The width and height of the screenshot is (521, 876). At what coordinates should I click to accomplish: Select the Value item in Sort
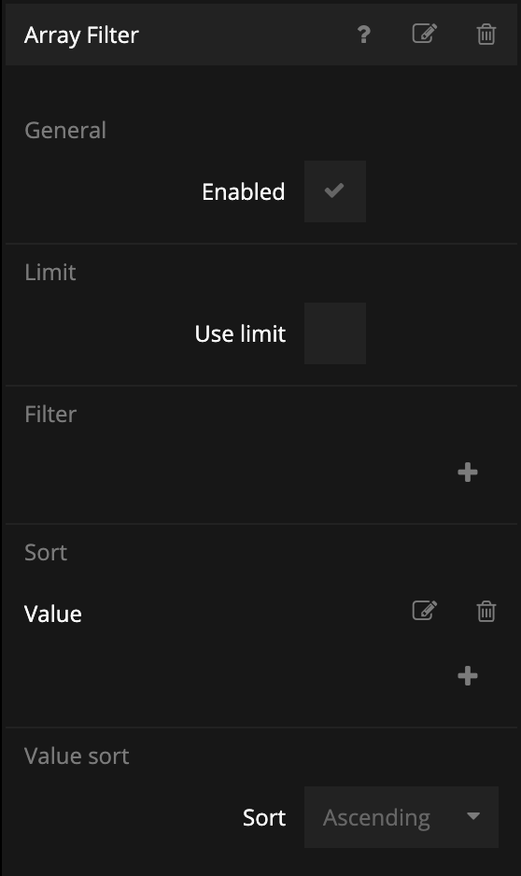click(53, 614)
